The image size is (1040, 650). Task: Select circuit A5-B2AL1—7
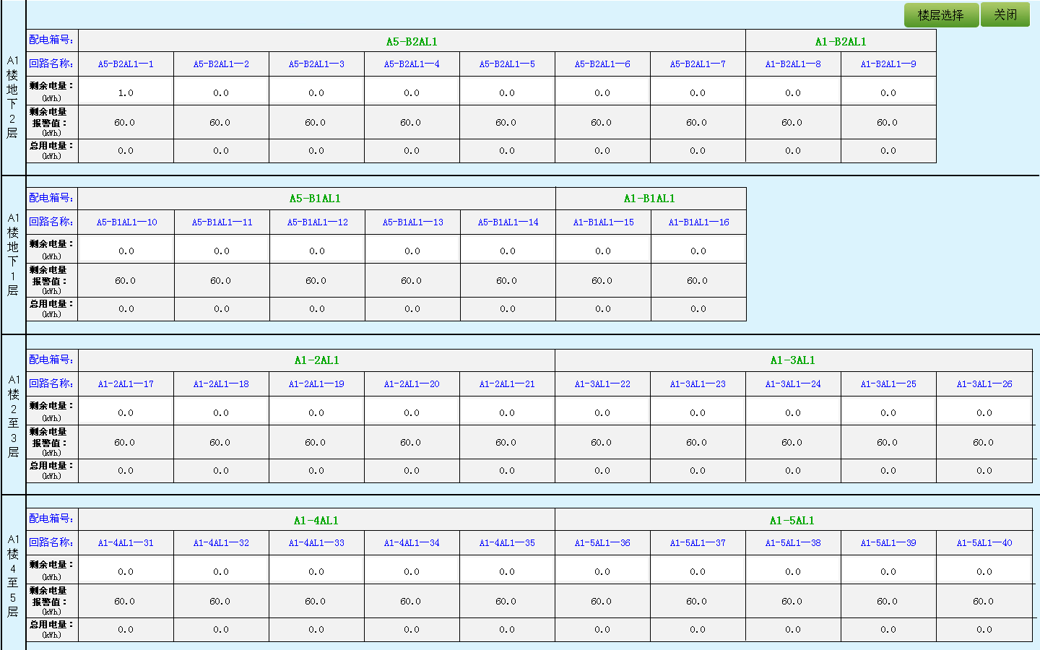pyautogui.click(x=698, y=64)
